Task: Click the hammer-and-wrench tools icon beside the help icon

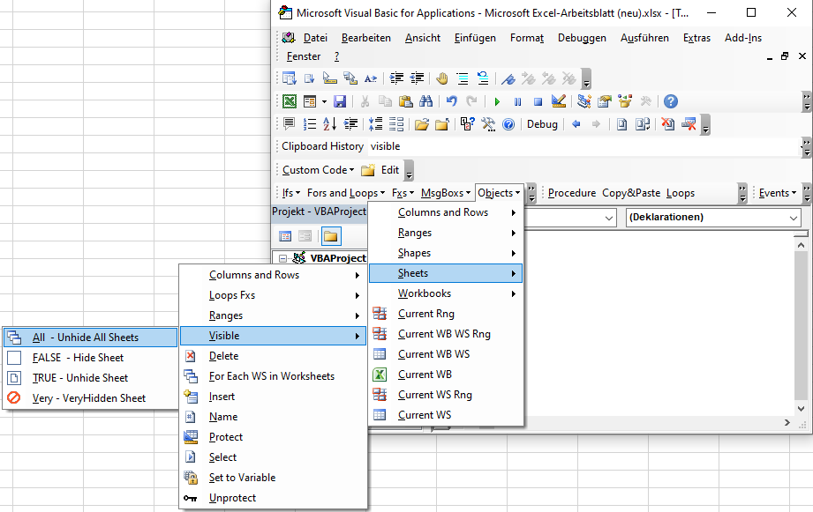Action: coord(488,124)
